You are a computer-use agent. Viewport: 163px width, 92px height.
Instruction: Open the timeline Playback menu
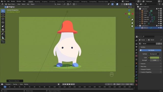tap(8, 84)
